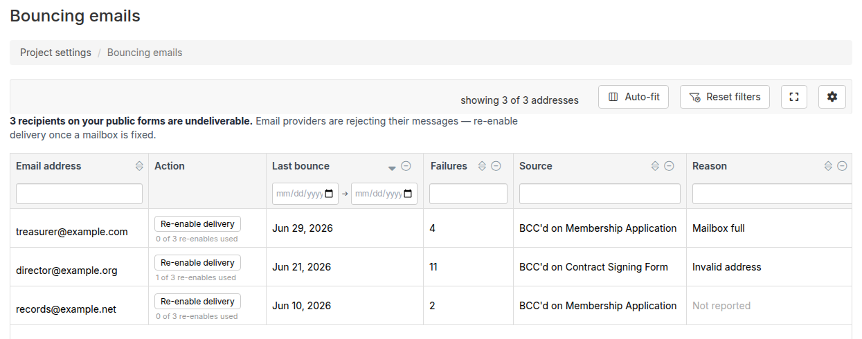
Task: Hide the Reason column
Action: [843, 166]
